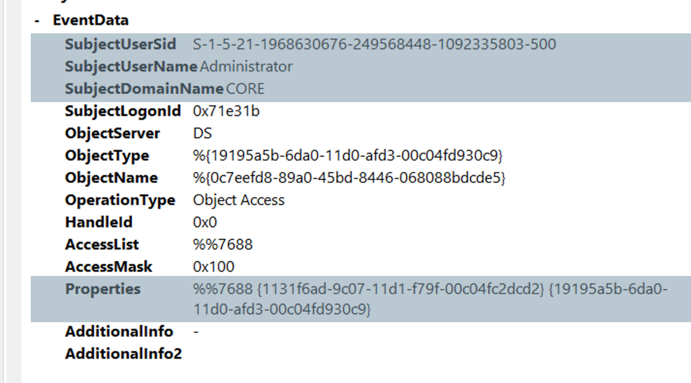The width and height of the screenshot is (691, 383).
Task: Select the EventData heading
Action: coord(91,20)
